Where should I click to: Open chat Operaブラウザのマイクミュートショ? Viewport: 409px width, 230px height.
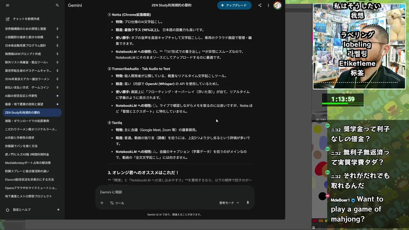[31, 188]
